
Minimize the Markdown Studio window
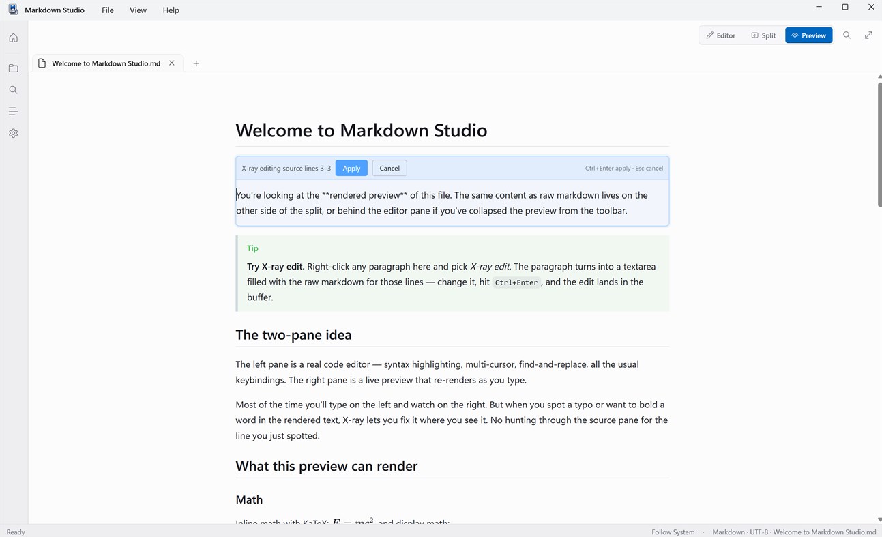click(819, 7)
